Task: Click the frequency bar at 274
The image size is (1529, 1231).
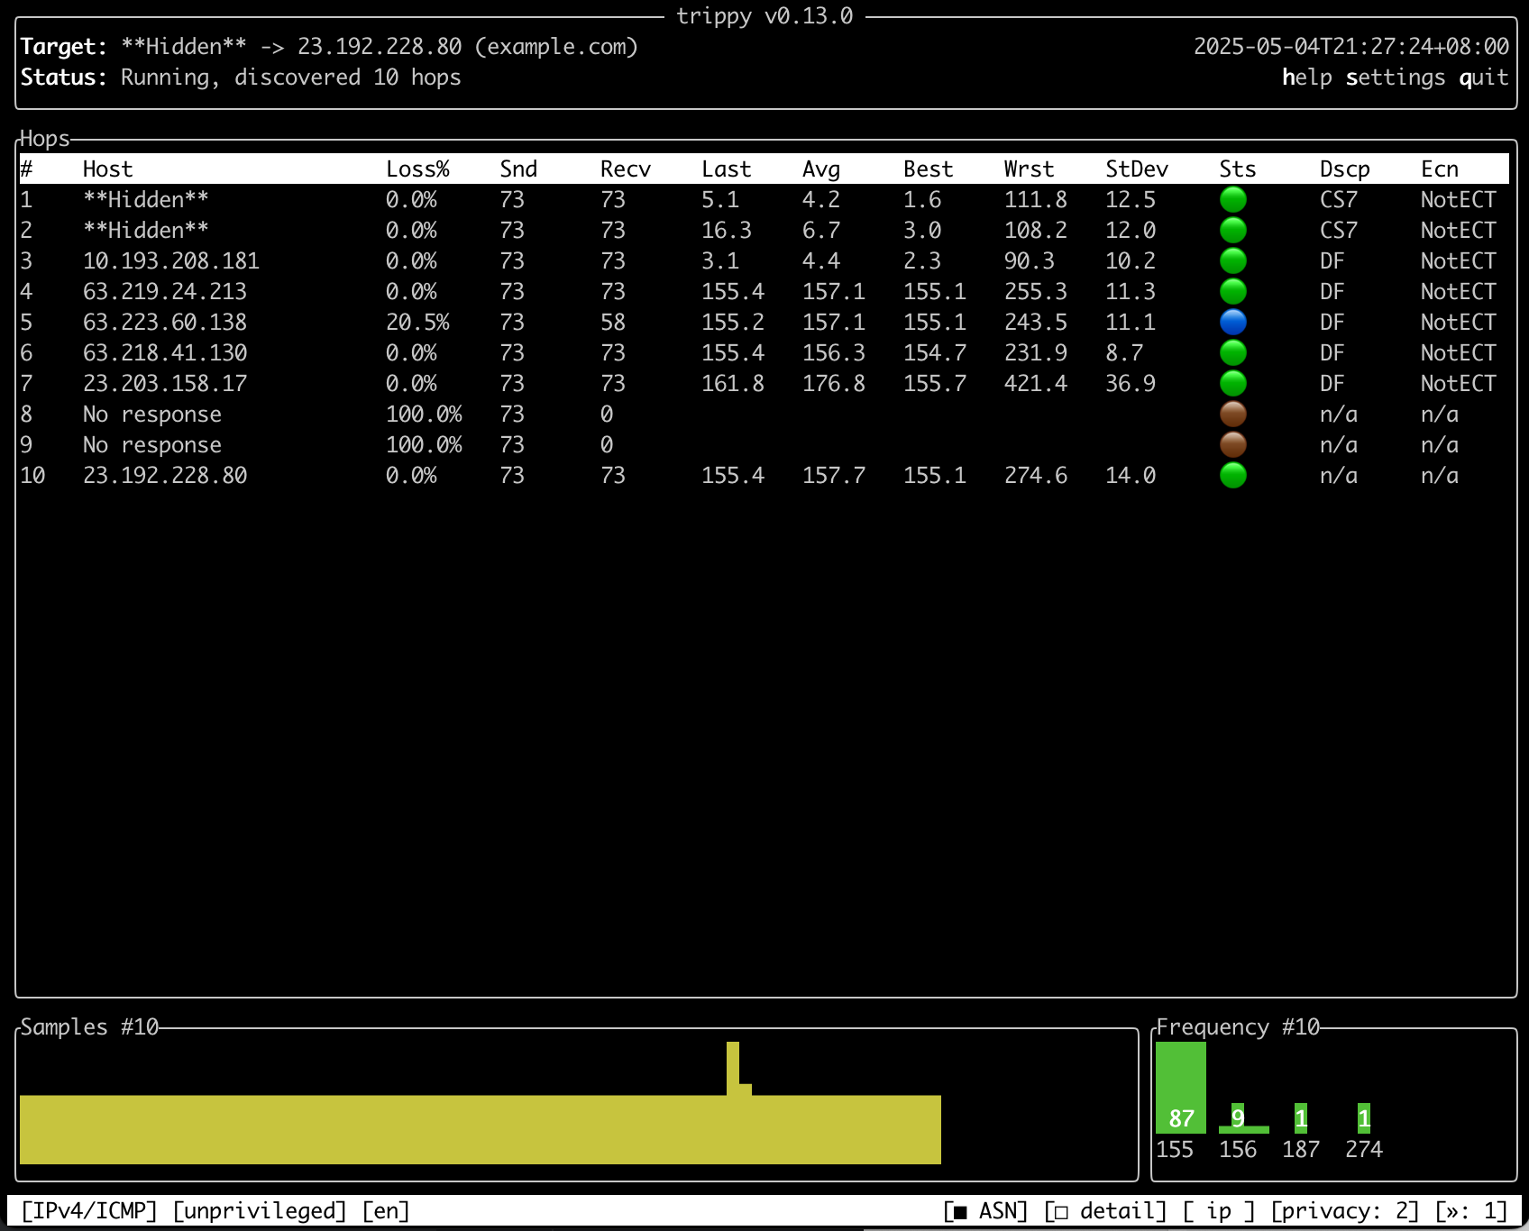Action: 1364,1118
